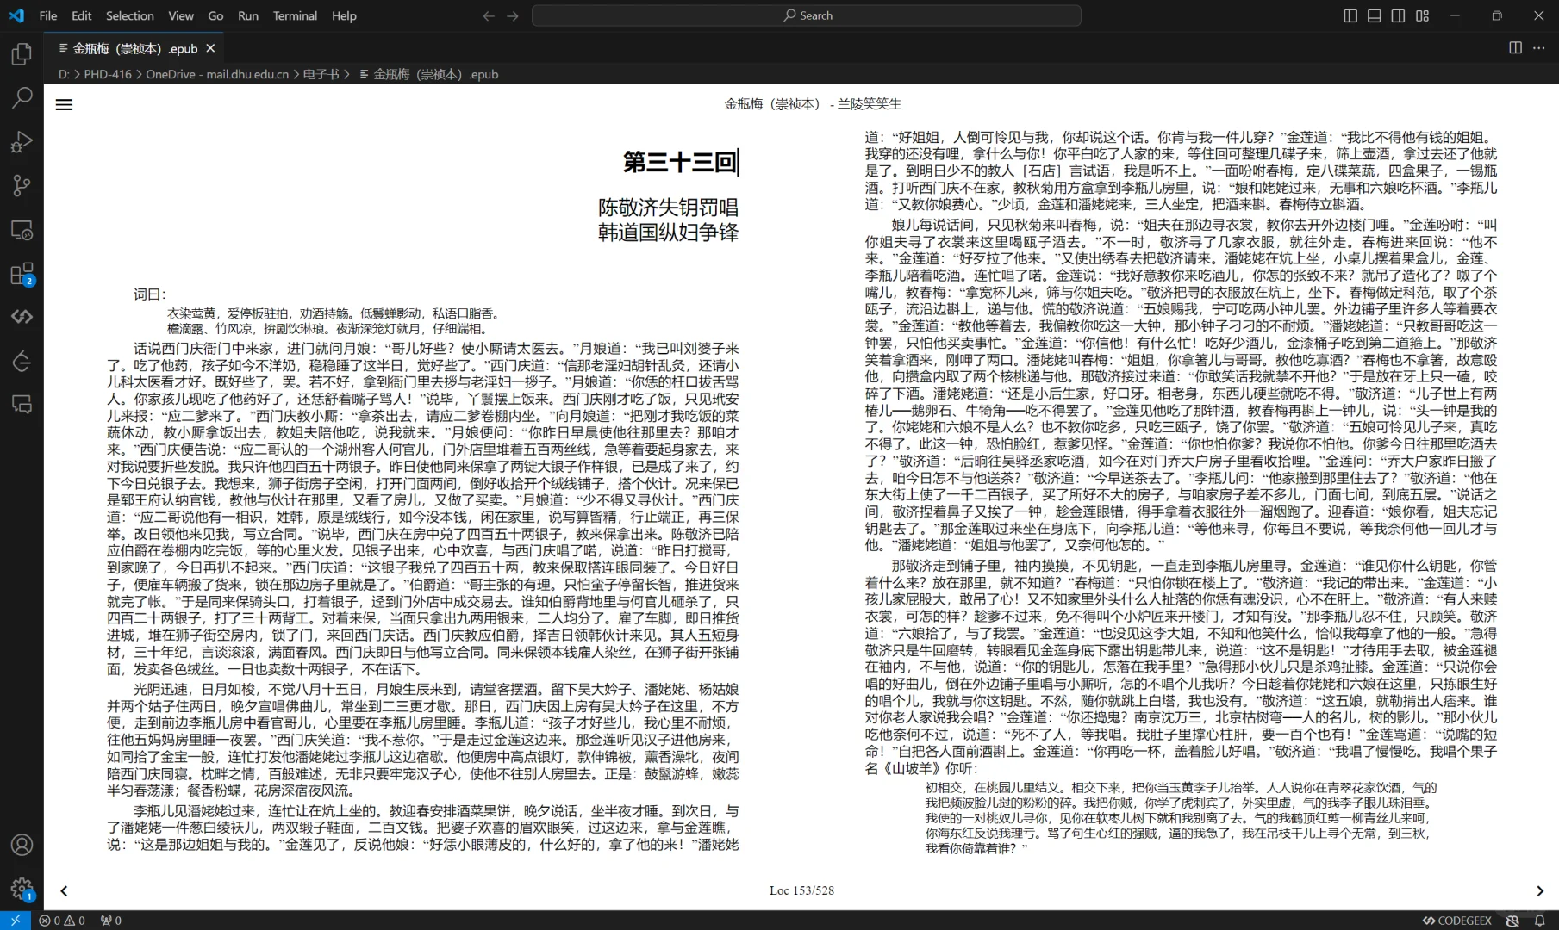Open Customize Layout in the title bar

click(1422, 15)
